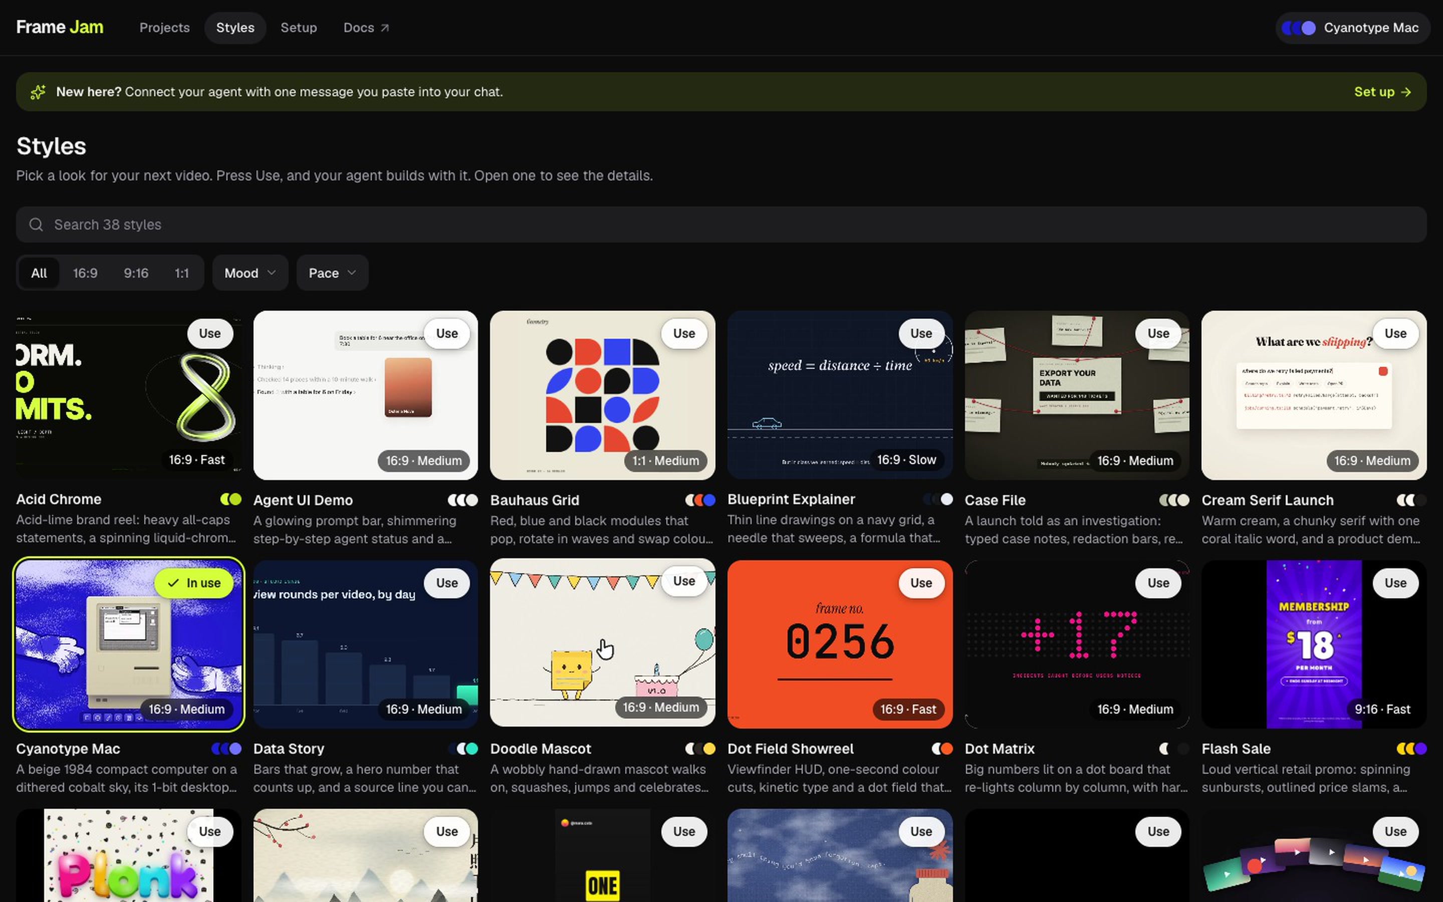Click the sparkle icon in the banner
The height and width of the screenshot is (902, 1443).
(x=38, y=92)
